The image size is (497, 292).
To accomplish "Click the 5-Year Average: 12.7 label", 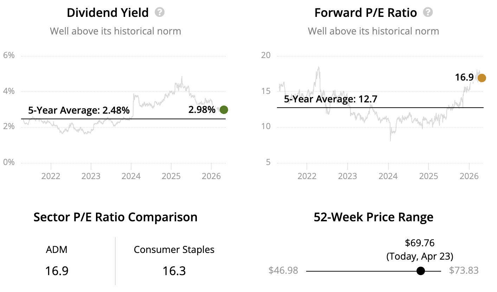I will tap(330, 99).
